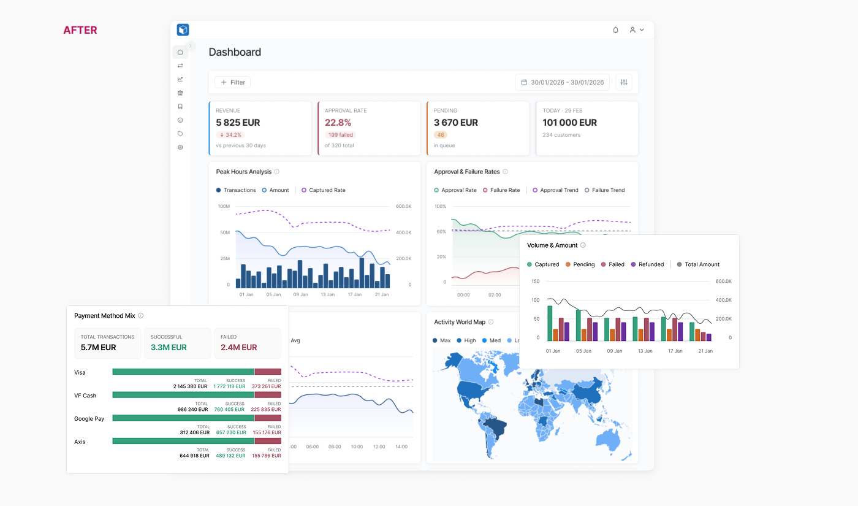Toggle Transactions series in Peak Hours legend

(x=236, y=190)
